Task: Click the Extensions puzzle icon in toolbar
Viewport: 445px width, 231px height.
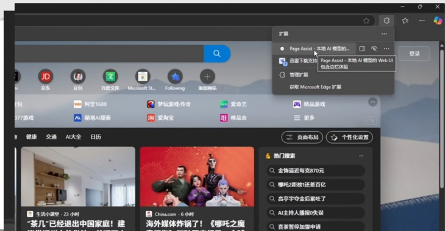Action: point(386,21)
